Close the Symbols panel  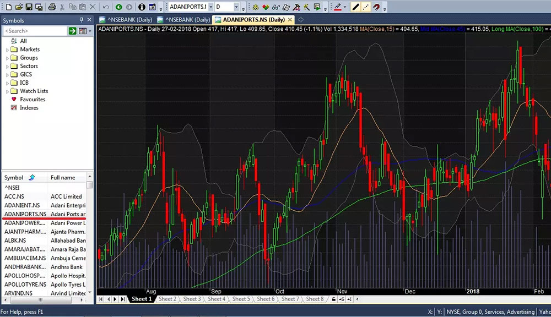coord(89,20)
